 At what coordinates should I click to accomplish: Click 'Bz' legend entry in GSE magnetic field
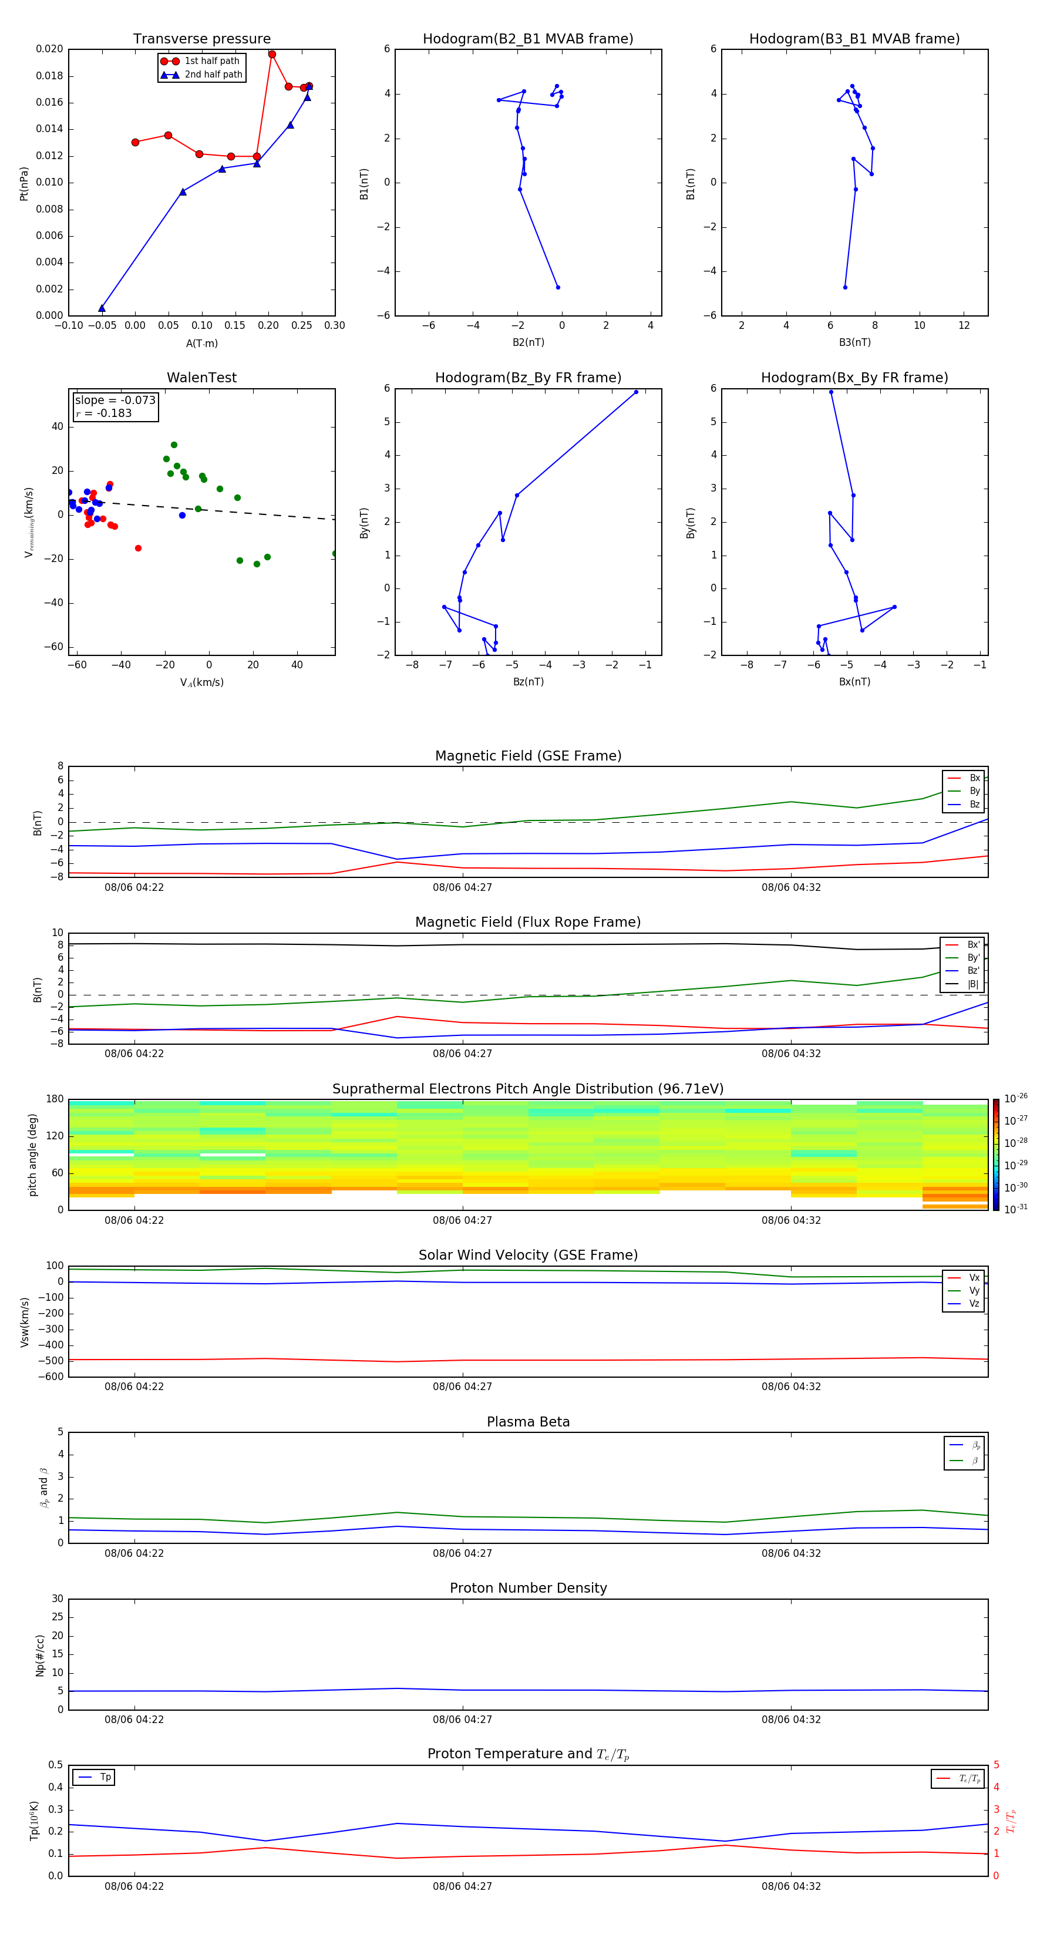click(964, 804)
